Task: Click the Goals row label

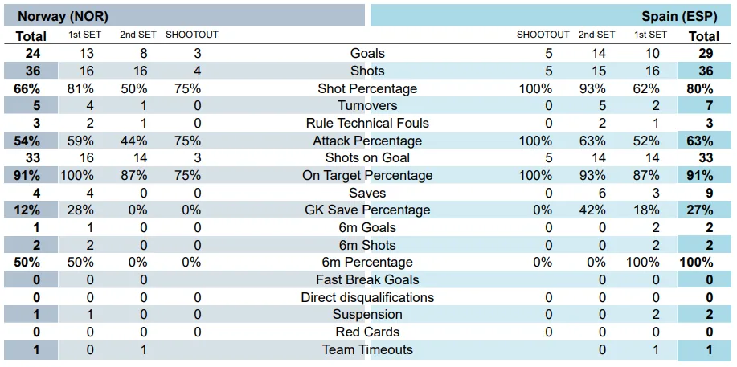Action: 367,54
